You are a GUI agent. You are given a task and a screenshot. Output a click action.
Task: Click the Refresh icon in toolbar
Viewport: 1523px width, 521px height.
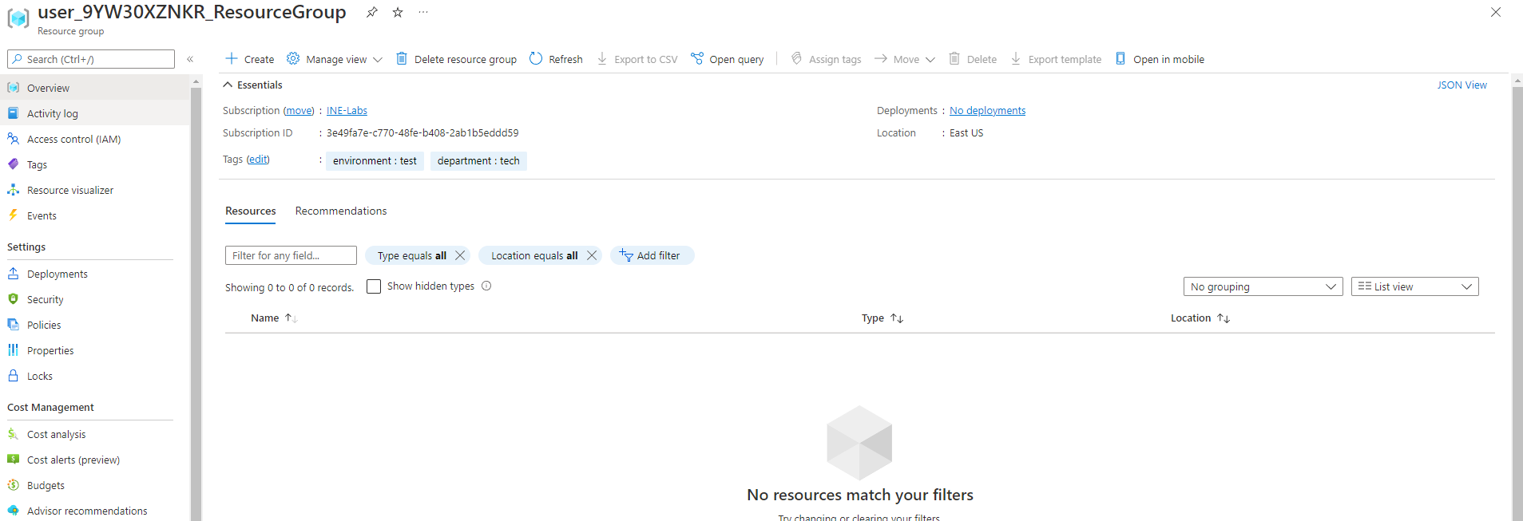(x=536, y=59)
